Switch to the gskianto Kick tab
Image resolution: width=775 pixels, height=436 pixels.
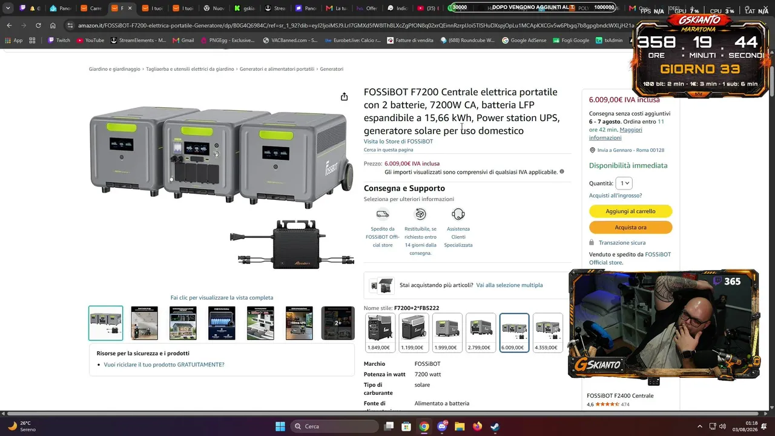[245, 8]
